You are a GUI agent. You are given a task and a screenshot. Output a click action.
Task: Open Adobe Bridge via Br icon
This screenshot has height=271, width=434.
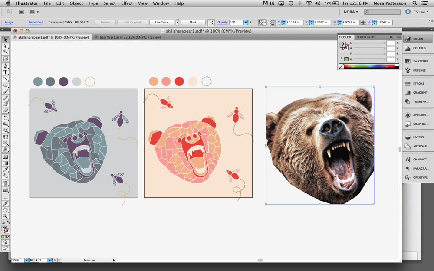click(x=21, y=12)
